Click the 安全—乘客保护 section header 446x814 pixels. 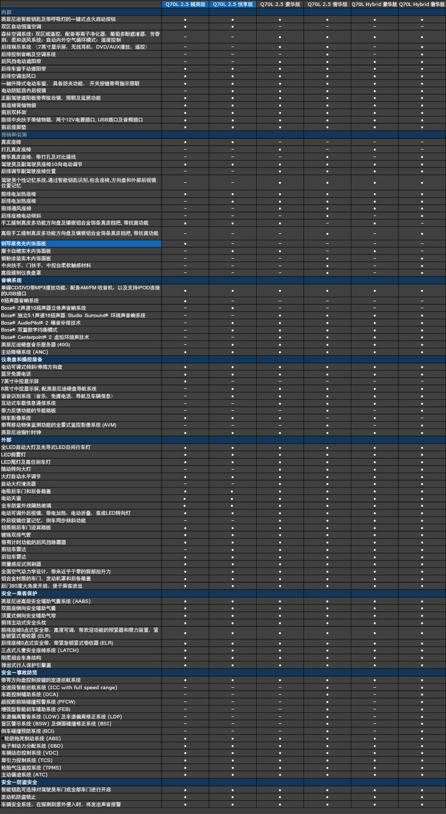coord(19,594)
